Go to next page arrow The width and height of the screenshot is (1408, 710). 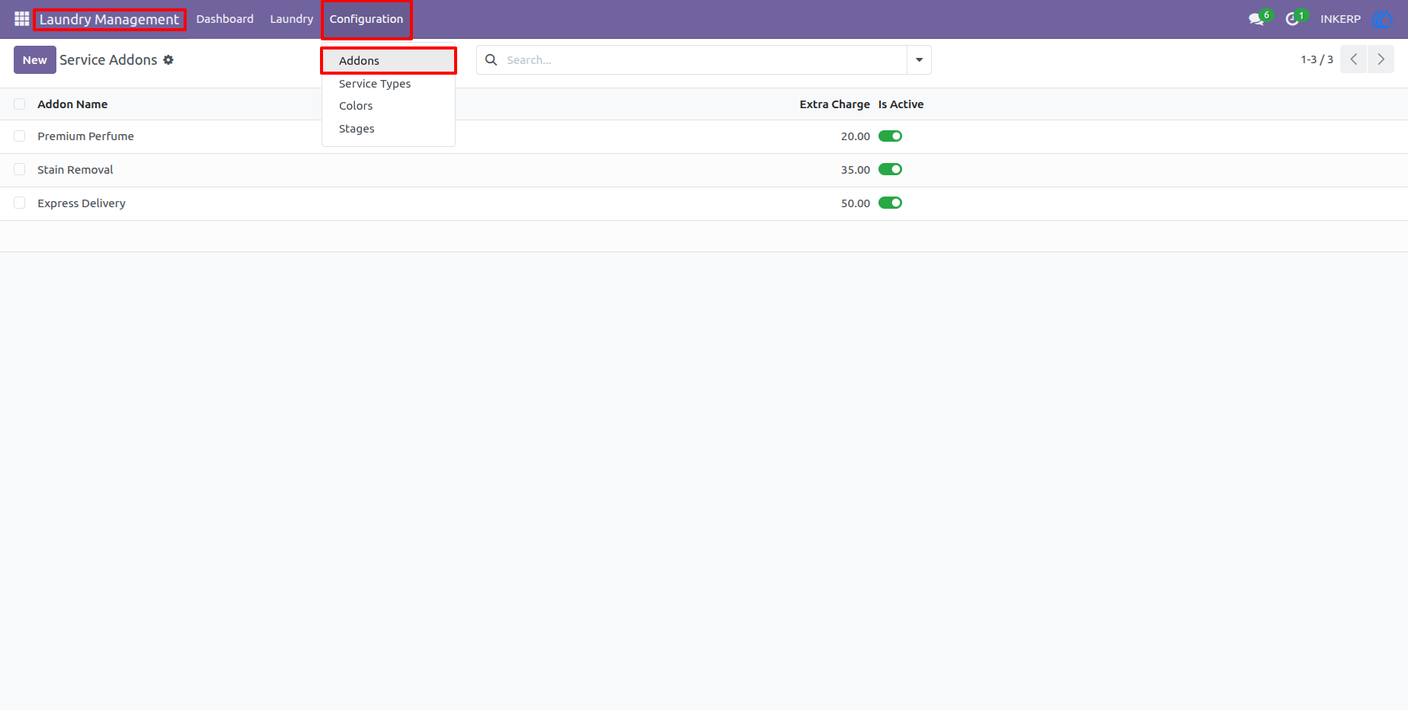pos(1381,59)
